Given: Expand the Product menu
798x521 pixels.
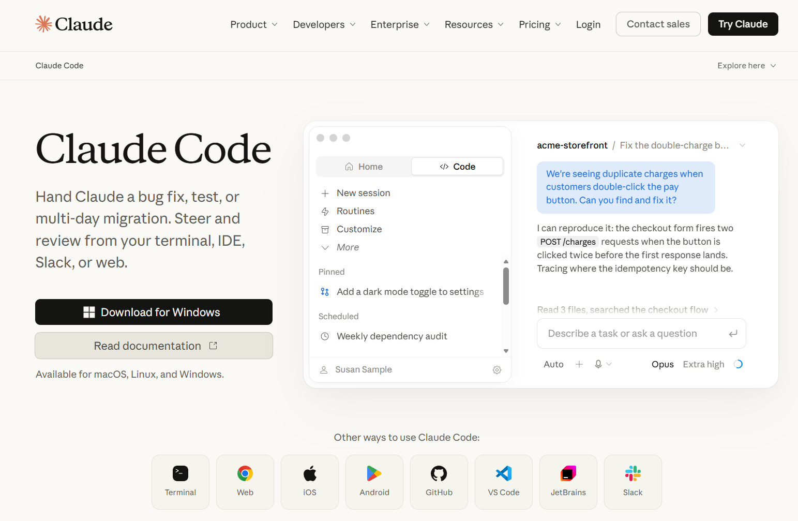Looking at the screenshot, I should [254, 24].
